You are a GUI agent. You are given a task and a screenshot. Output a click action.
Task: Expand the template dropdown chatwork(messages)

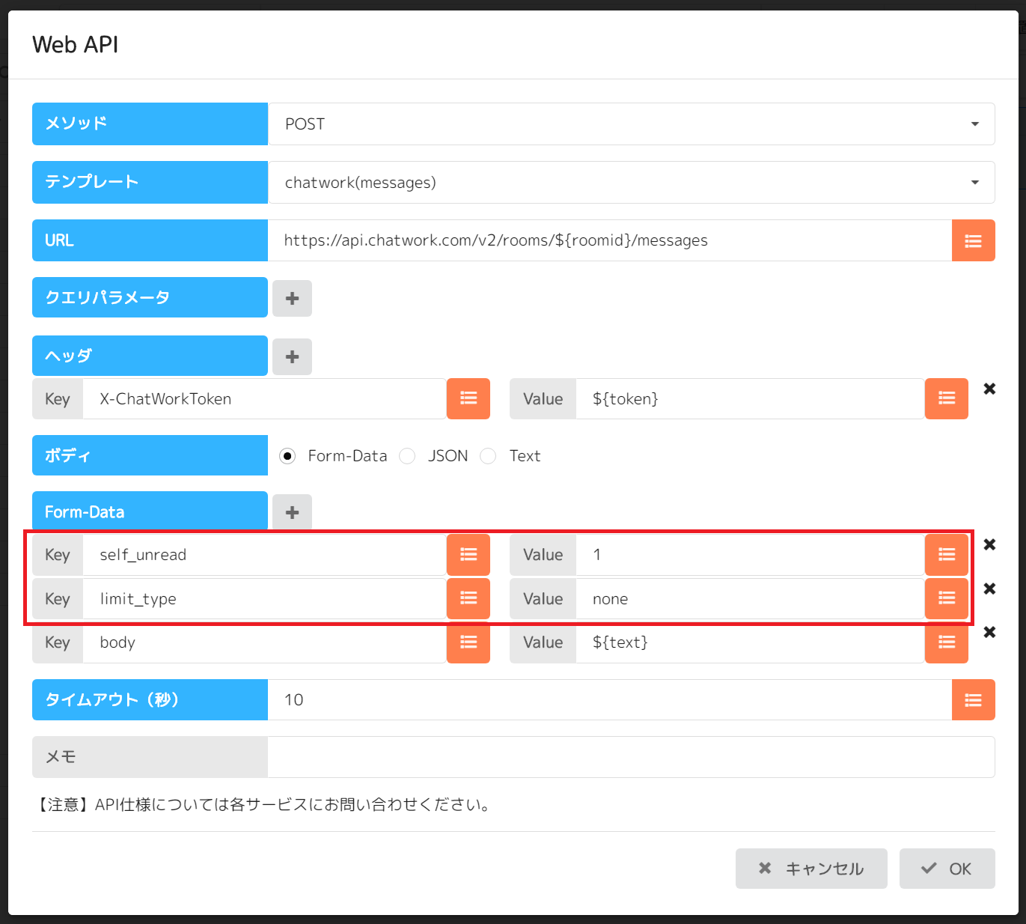(631, 183)
